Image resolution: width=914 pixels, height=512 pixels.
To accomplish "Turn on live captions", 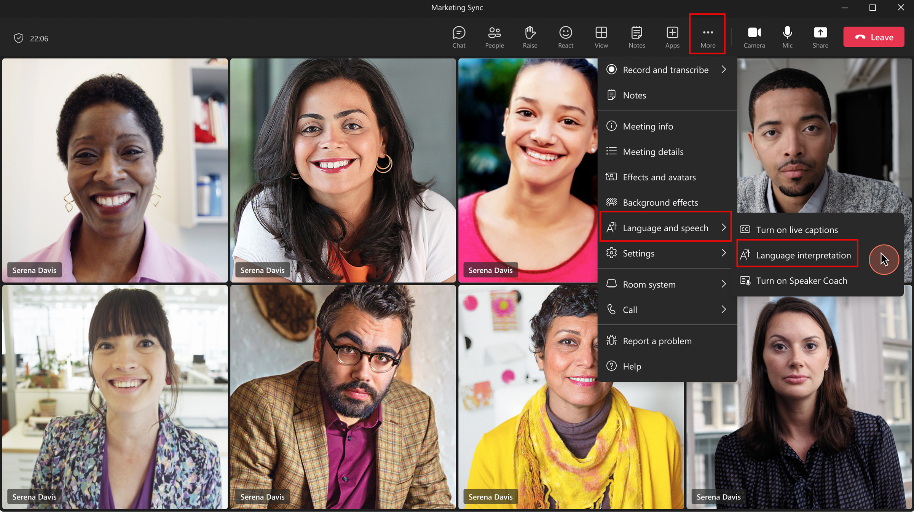I will (796, 230).
